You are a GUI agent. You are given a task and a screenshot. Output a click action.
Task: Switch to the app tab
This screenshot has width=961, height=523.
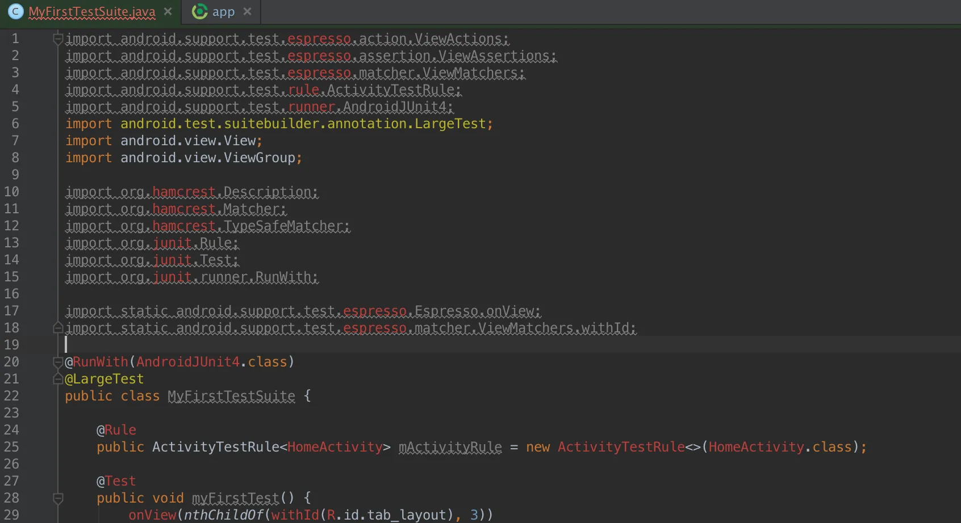click(223, 11)
